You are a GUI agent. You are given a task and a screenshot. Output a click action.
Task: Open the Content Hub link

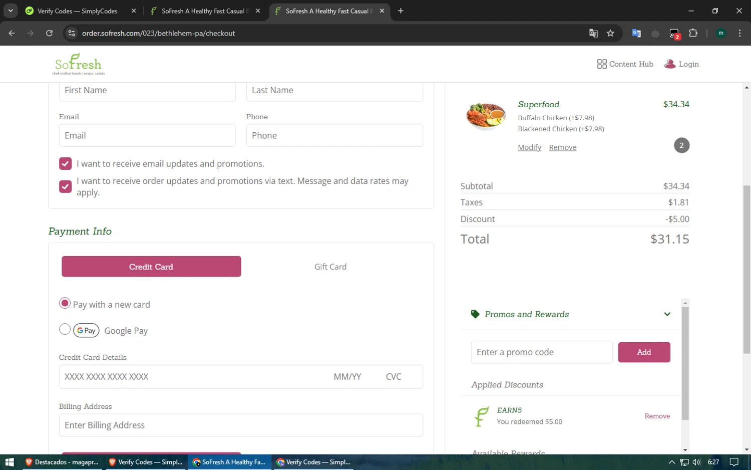click(x=631, y=64)
